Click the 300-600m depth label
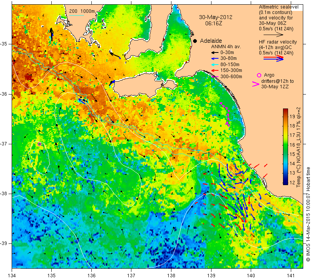 coord(231,76)
